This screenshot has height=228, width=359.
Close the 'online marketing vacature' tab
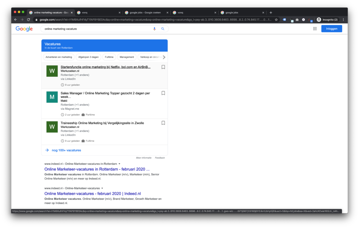pos(72,13)
